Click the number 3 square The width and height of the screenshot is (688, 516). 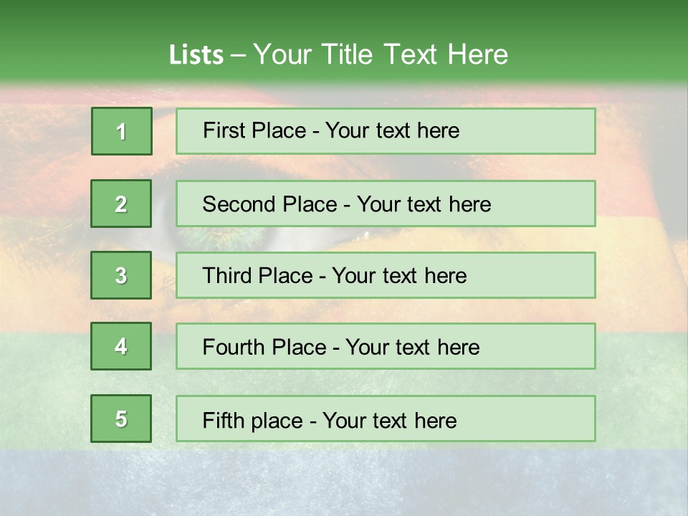(x=121, y=275)
